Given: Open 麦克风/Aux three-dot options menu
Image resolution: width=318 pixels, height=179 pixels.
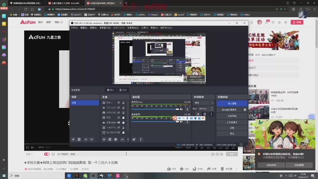Looking at the screenshot, I should tap(187, 109).
